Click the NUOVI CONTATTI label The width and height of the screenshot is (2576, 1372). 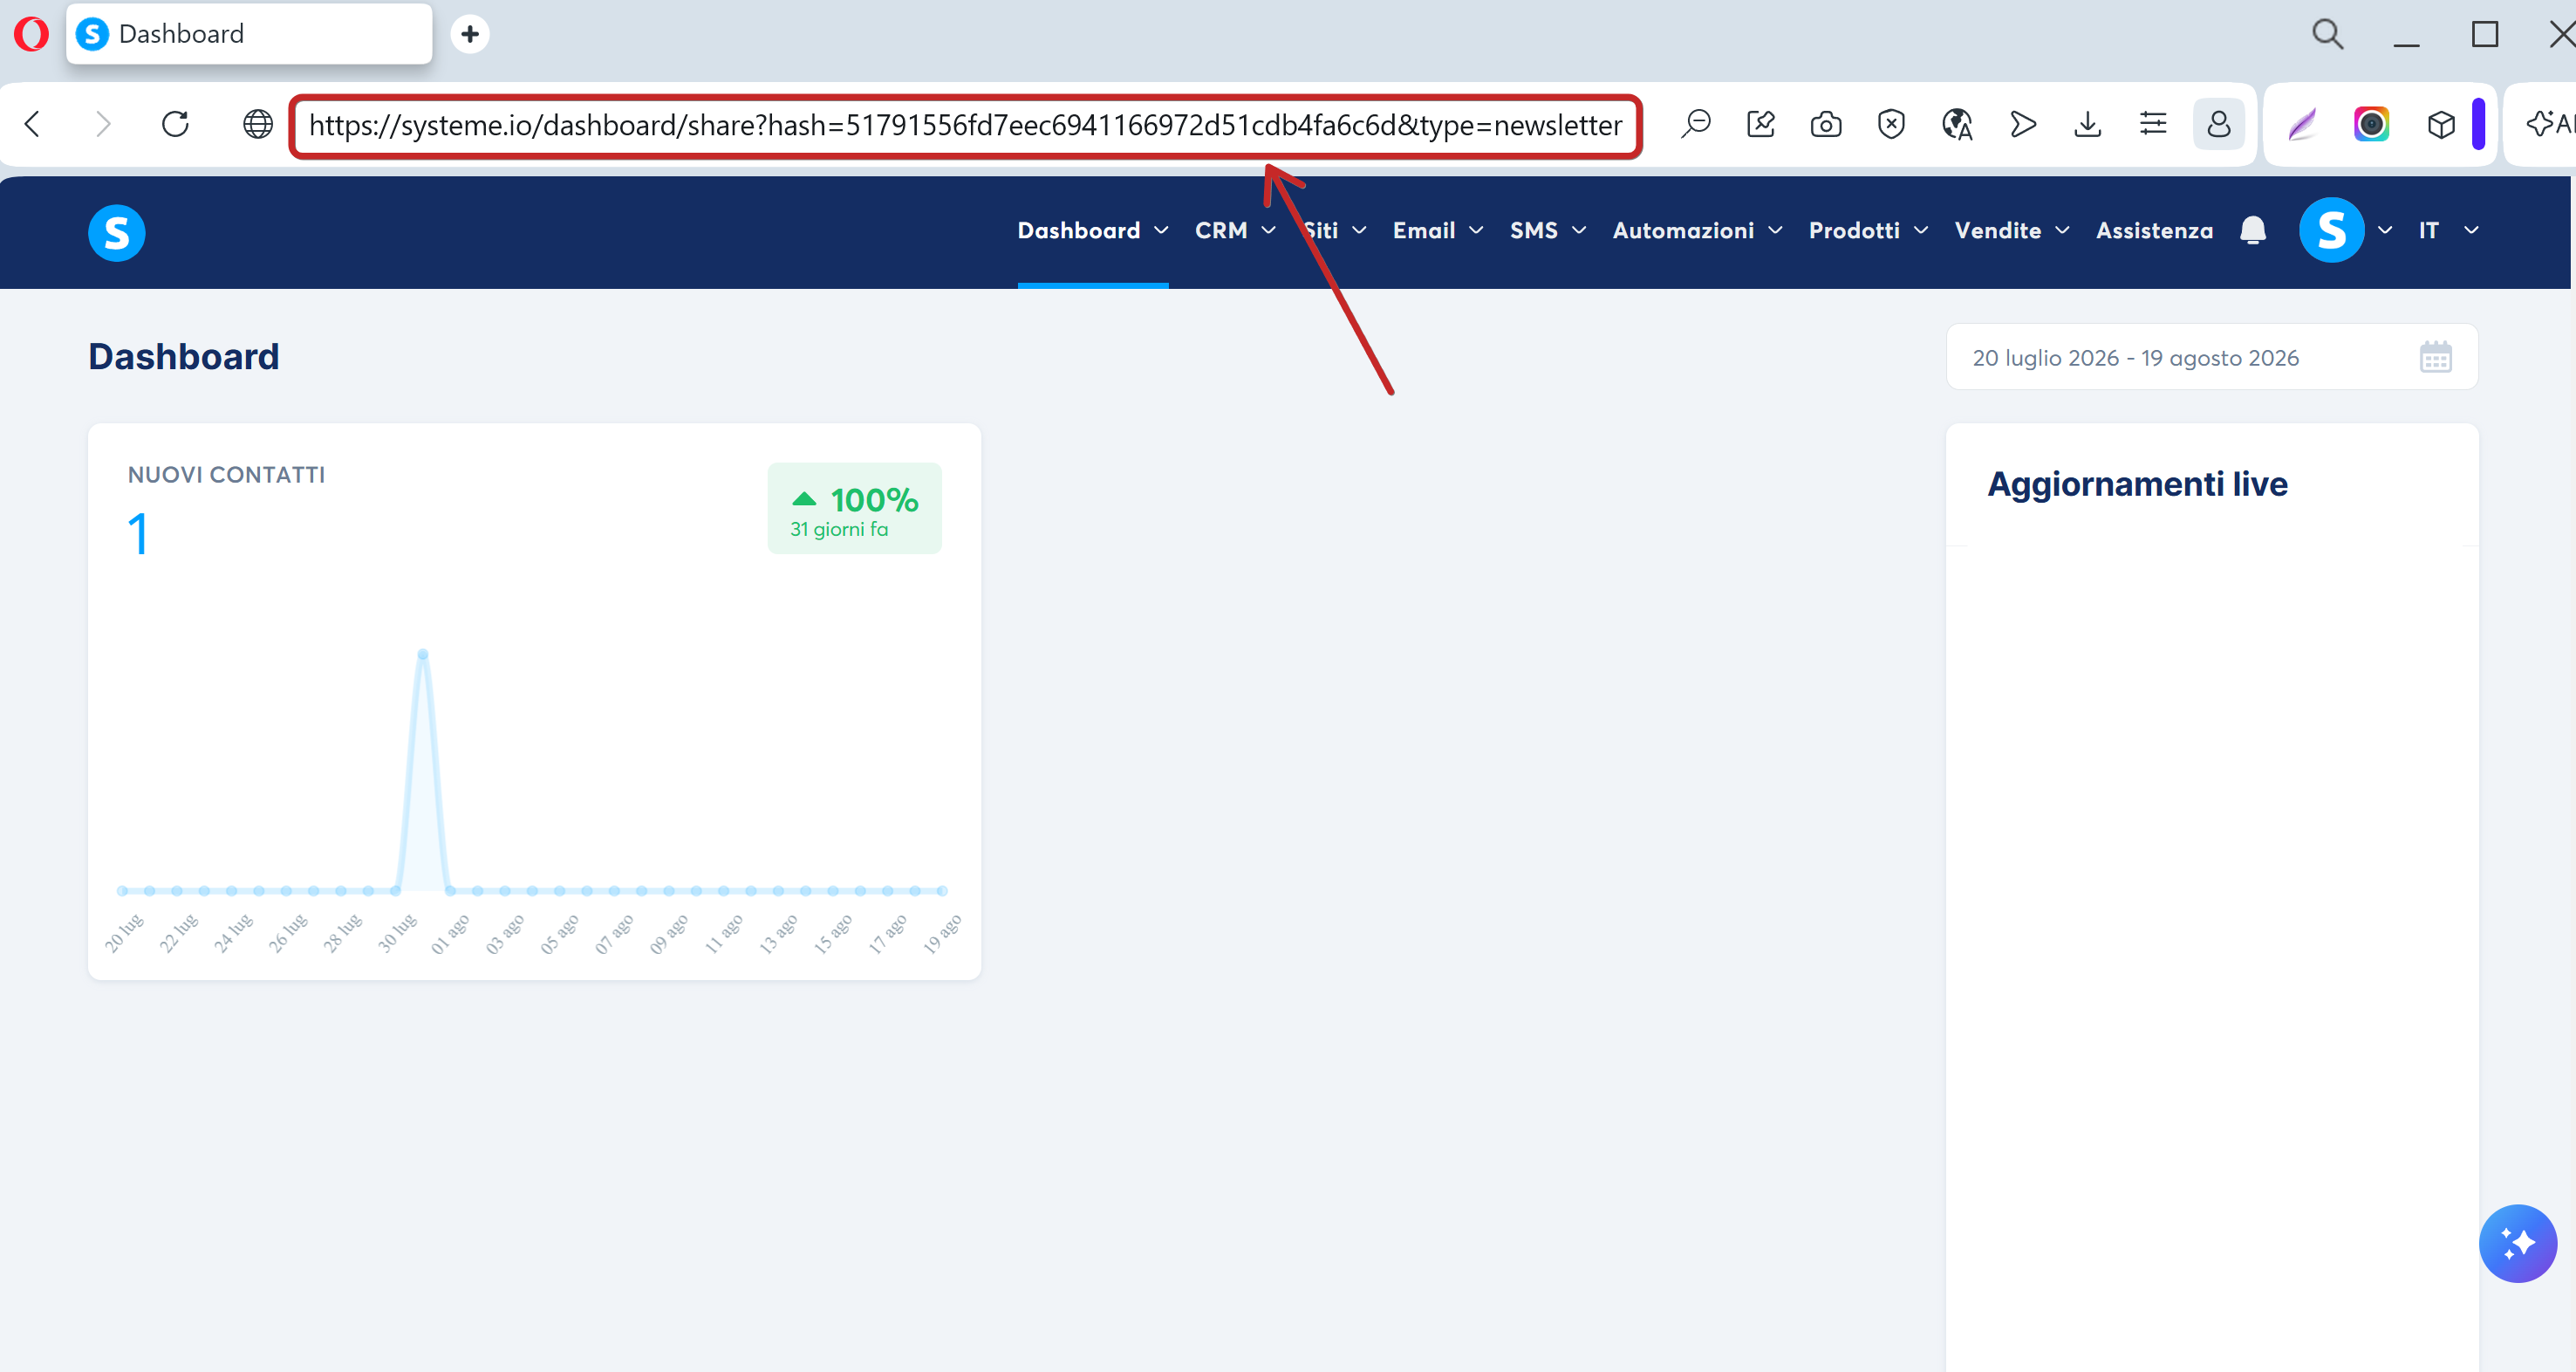[x=226, y=476]
